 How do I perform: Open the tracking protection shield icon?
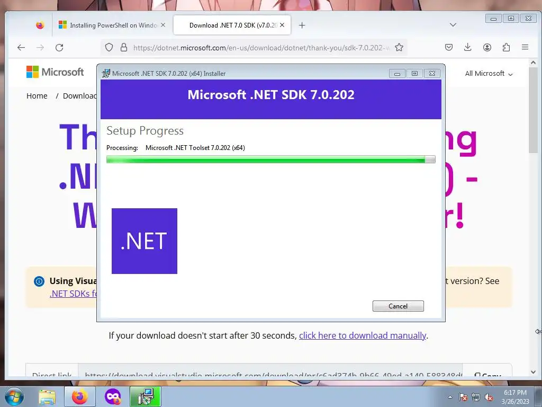tap(109, 47)
